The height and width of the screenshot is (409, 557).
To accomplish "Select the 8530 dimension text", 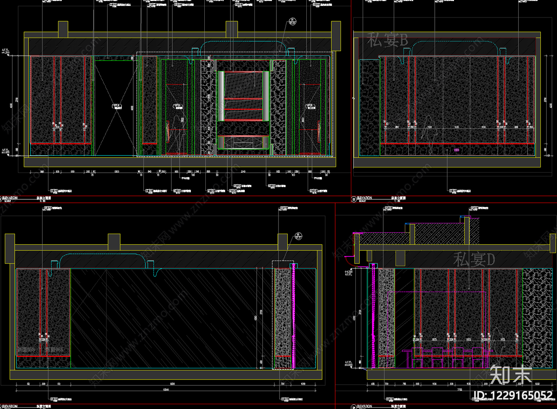I will [172, 384].
